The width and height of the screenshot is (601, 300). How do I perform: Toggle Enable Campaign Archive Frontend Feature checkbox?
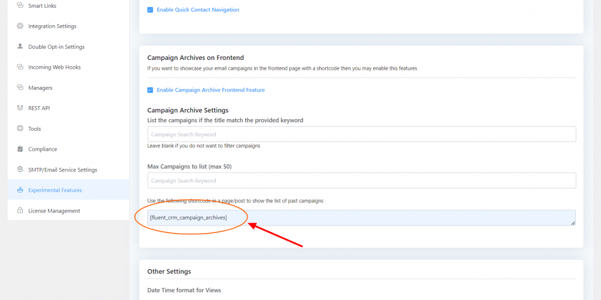pyautogui.click(x=150, y=90)
